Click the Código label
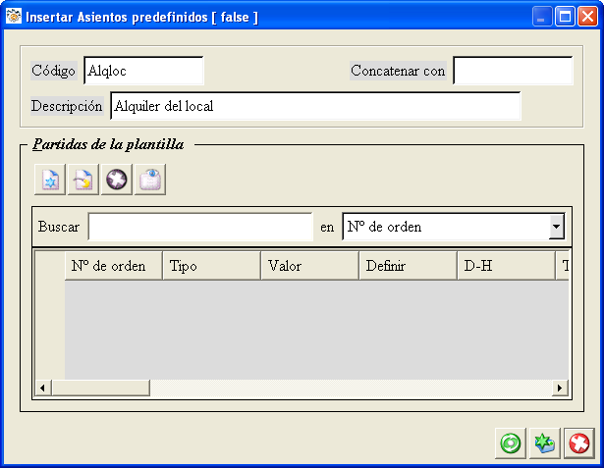This screenshot has height=468, width=604. (54, 71)
